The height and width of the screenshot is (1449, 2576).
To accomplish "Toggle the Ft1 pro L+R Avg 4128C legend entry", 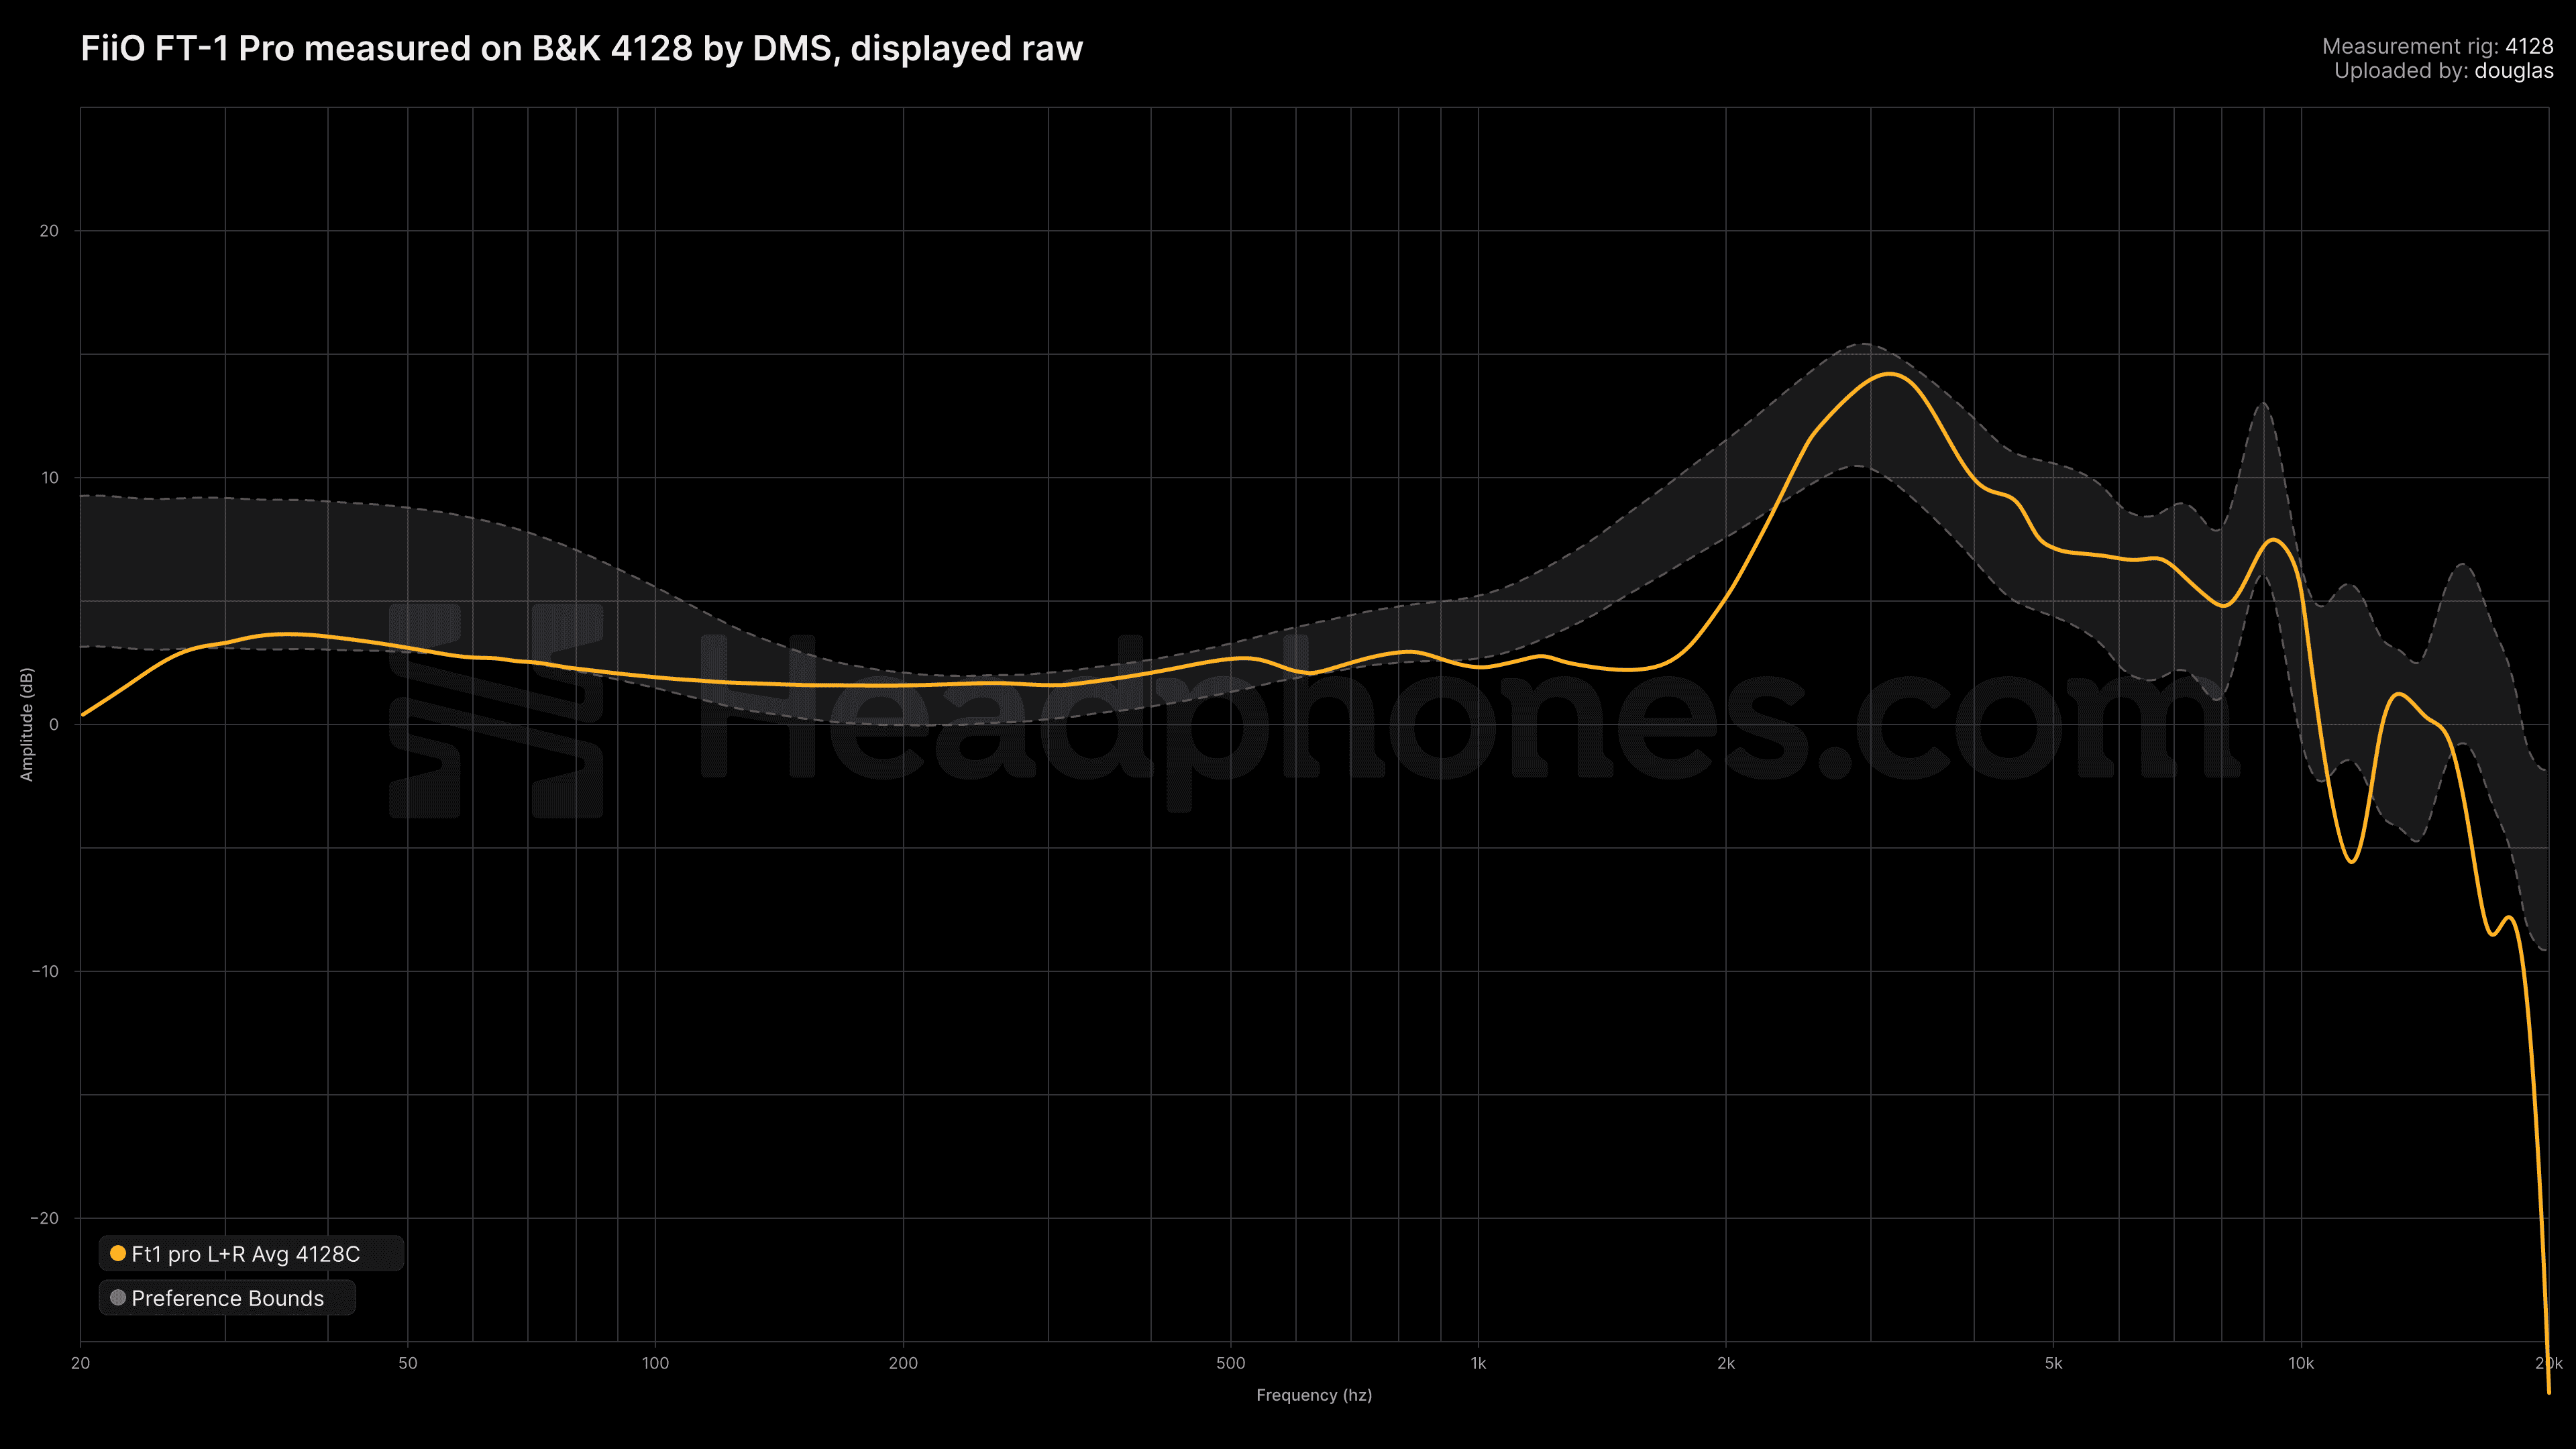I will click(x=250, y=1253).
